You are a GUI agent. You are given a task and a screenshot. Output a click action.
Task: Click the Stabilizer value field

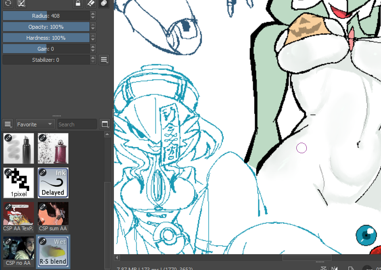point(46,60)
